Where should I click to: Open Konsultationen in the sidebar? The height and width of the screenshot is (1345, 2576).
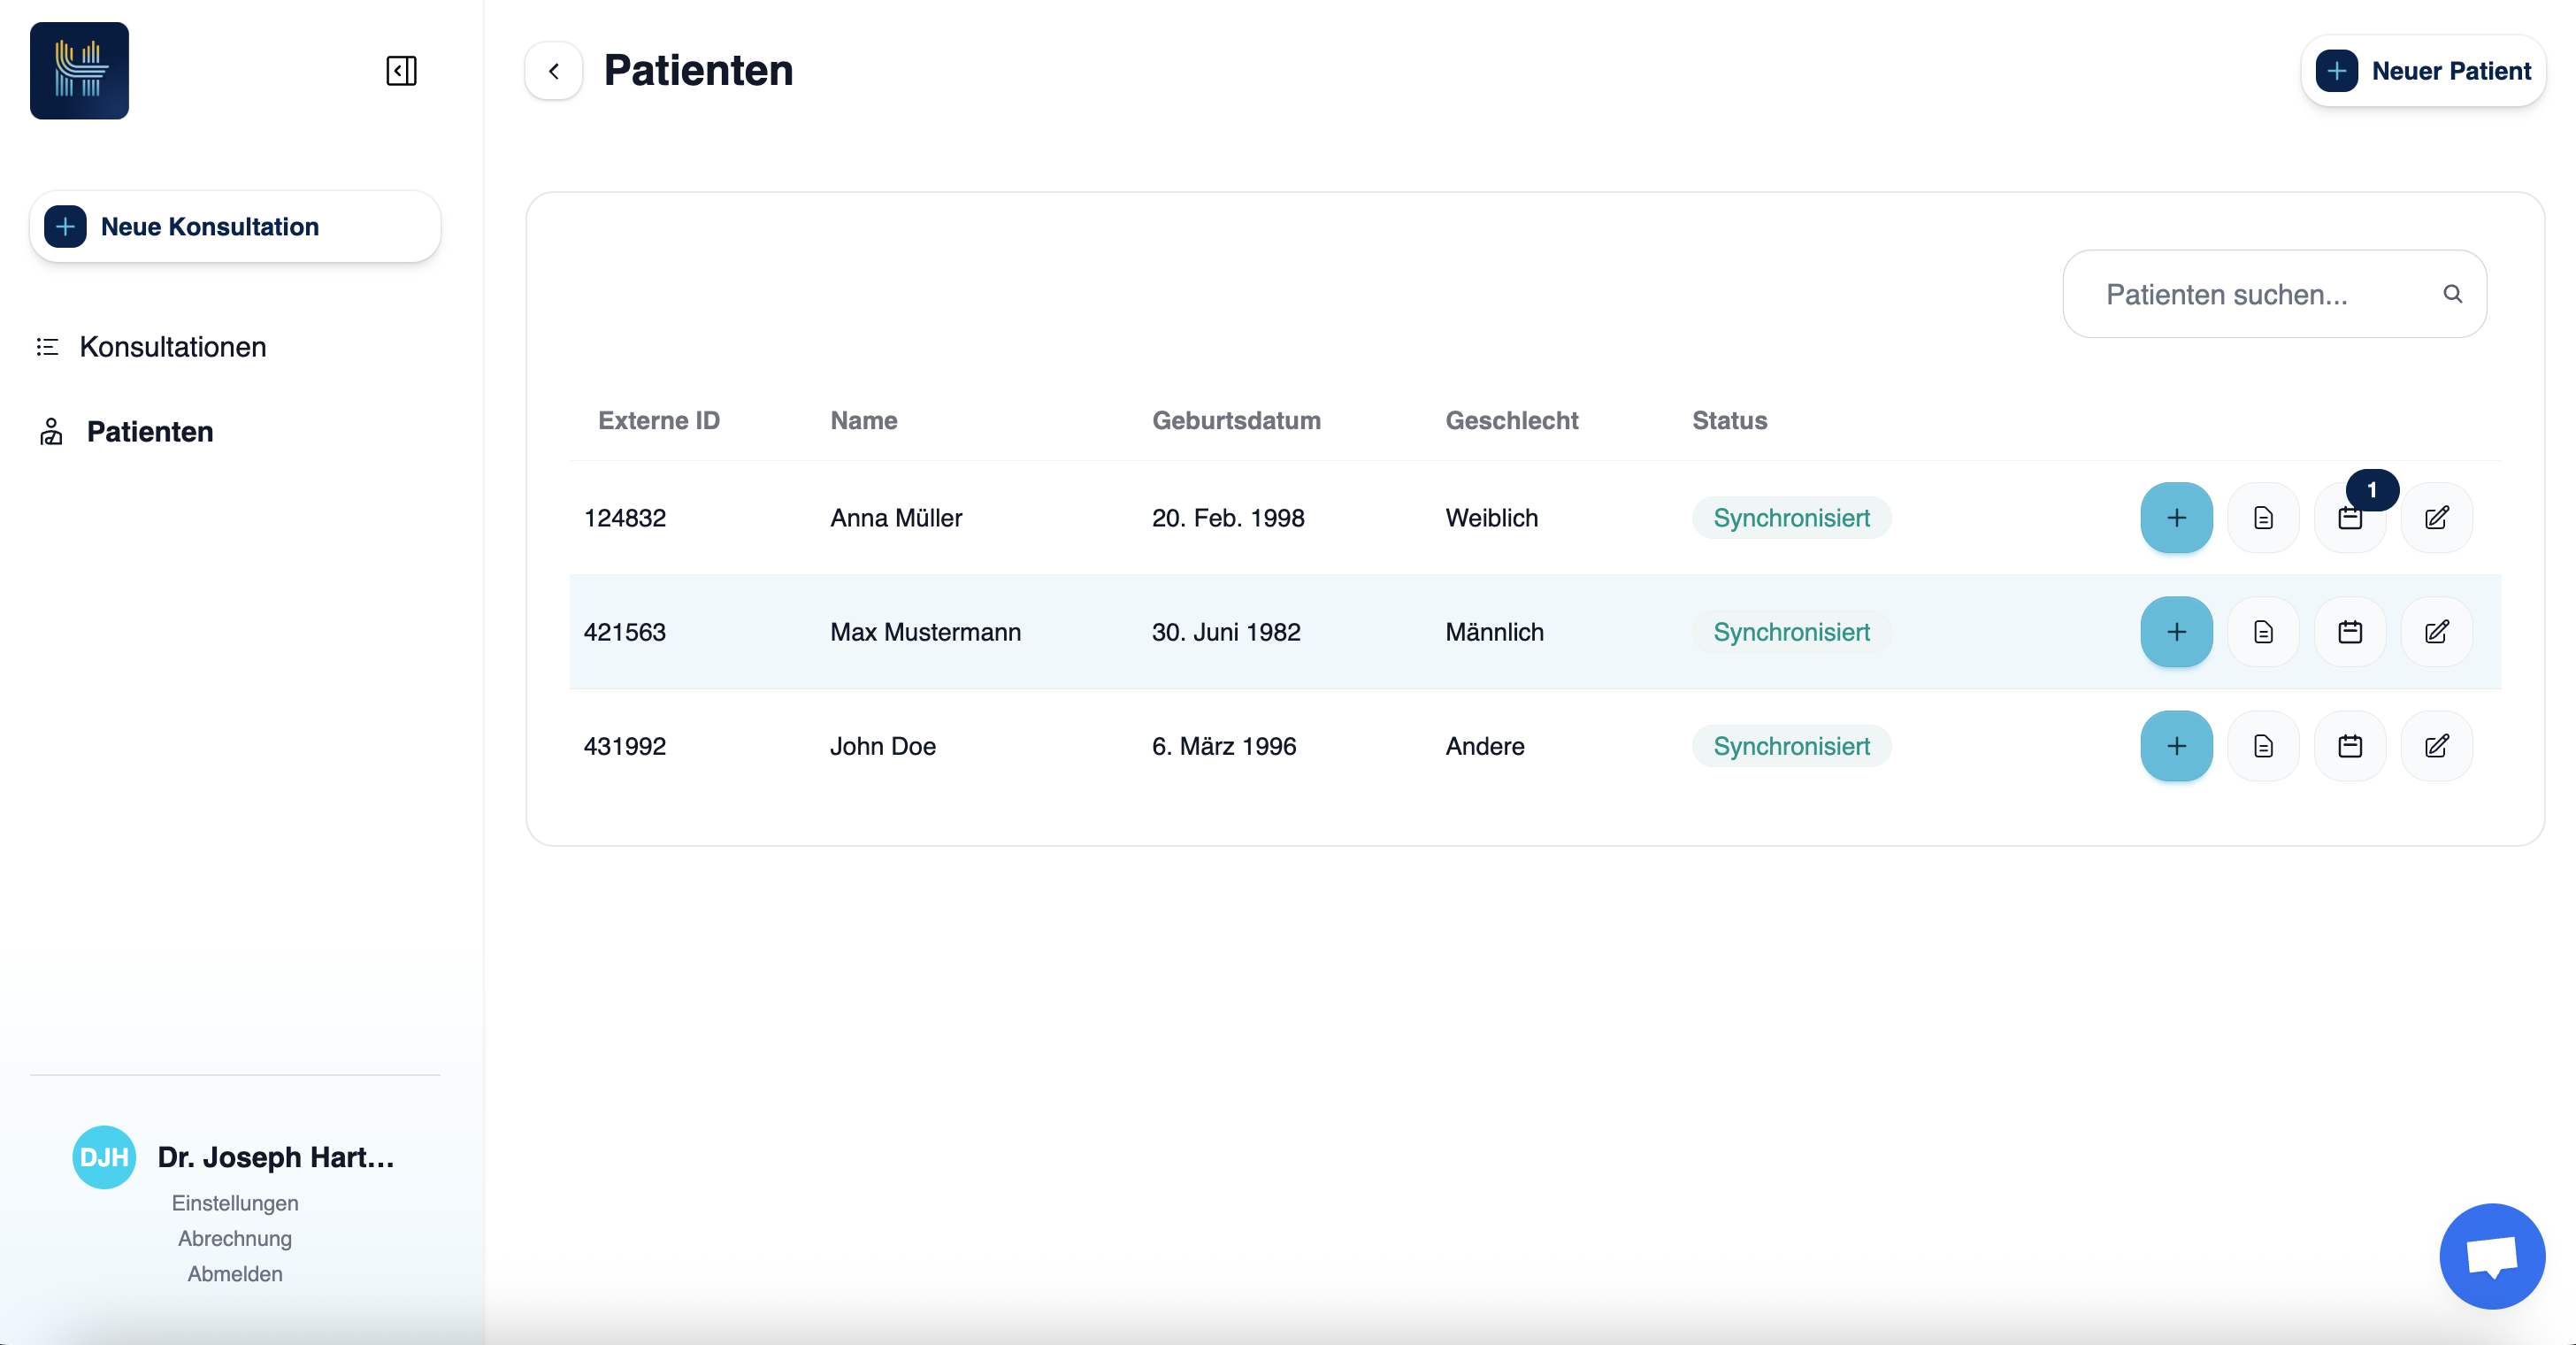click(172, 347)
